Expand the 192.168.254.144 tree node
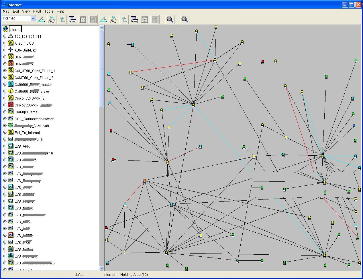Viewport: 363px width, 279px height. pos(5,36)
